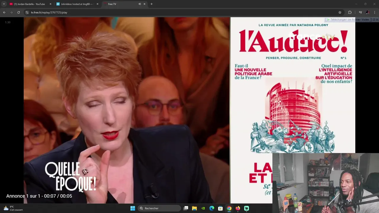View site information for tv.free.fr
Image resolution: width=379 pixels, height=213 pixels.
pyautogui.click(x=27, y=12)
